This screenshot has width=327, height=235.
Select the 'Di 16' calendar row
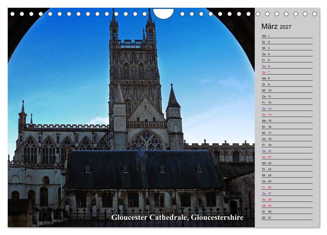click(287, 127)
